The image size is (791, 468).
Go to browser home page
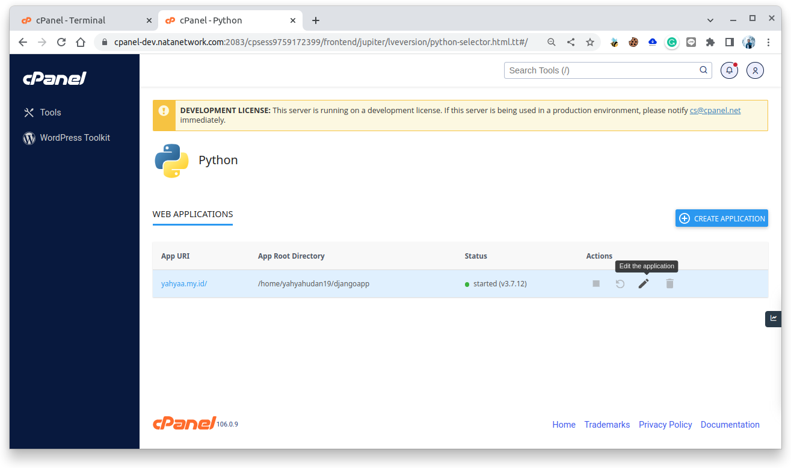(81, 42)
